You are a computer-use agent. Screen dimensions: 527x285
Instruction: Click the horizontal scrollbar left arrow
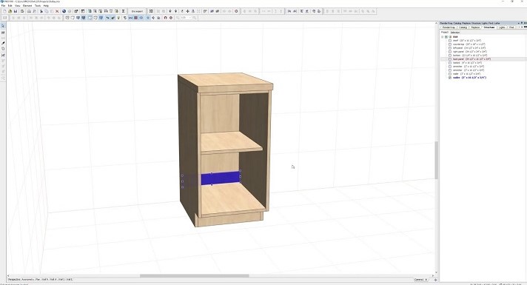[8, 276]
